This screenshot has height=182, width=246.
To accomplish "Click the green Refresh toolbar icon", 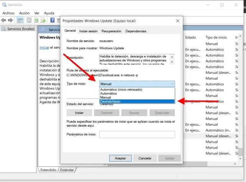I will [x=37, y=20].
